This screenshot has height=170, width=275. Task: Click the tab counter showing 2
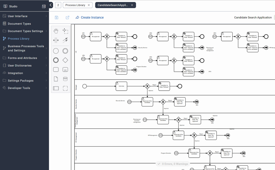(58, 5)
